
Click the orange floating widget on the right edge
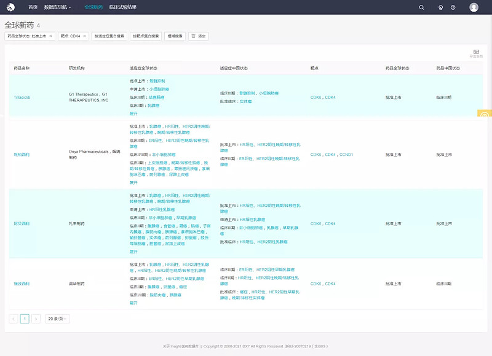(485, 114)
